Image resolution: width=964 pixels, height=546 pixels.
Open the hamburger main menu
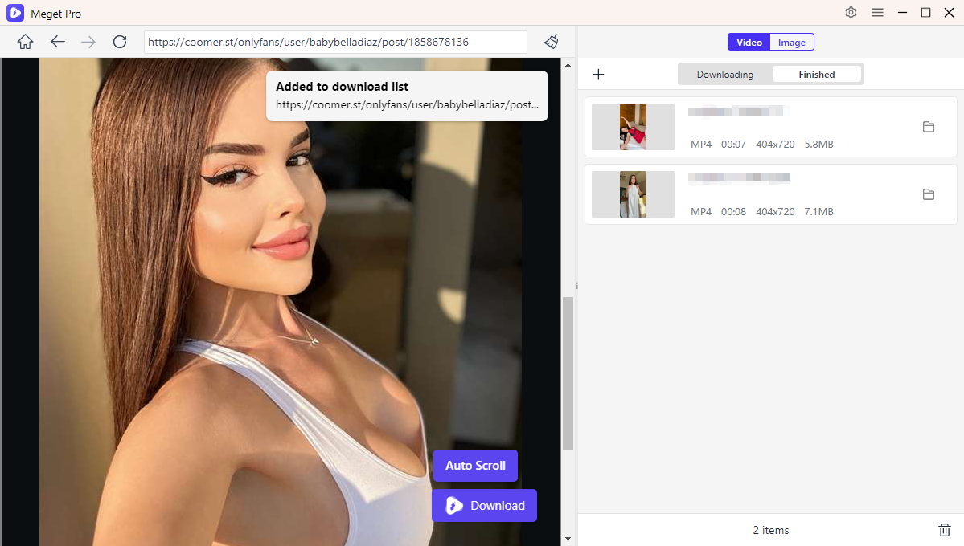point(877,12)
